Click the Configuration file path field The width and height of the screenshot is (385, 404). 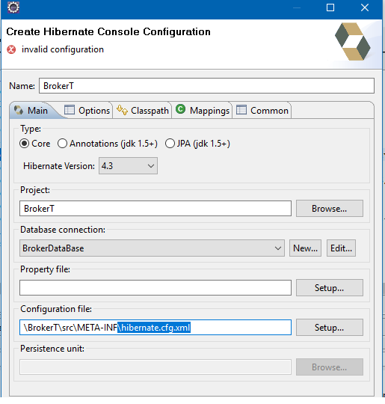coord(155,327)
